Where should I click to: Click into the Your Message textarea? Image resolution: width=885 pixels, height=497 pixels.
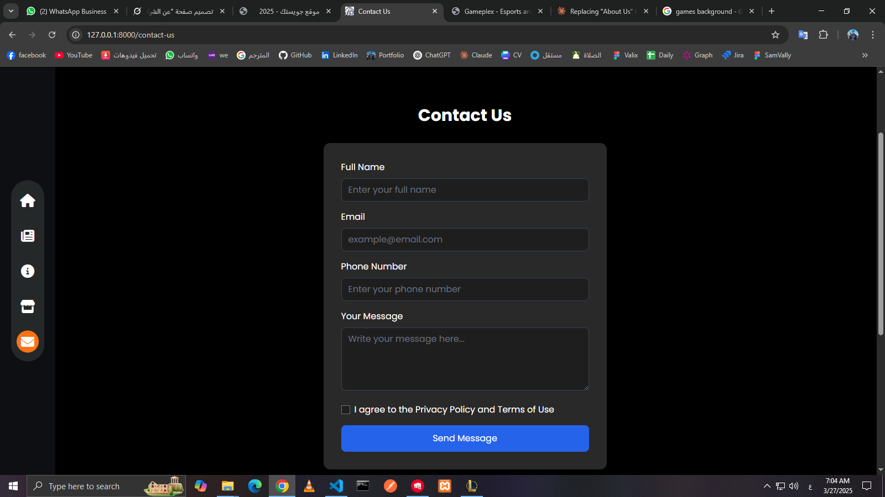[465, 359]
